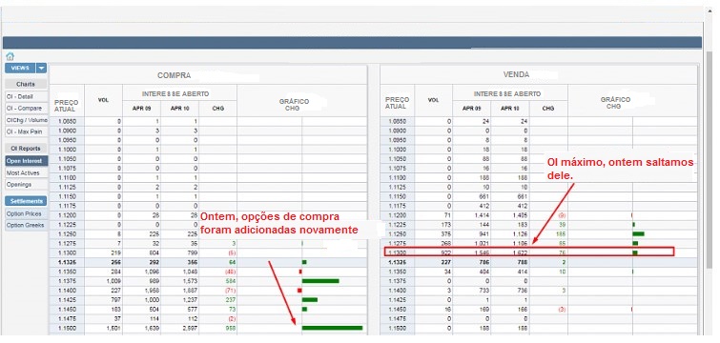Screen dimensions: 720x343
Task: Click change value 39 in VENDA 1.1225 row
Action: pos(562,225)
